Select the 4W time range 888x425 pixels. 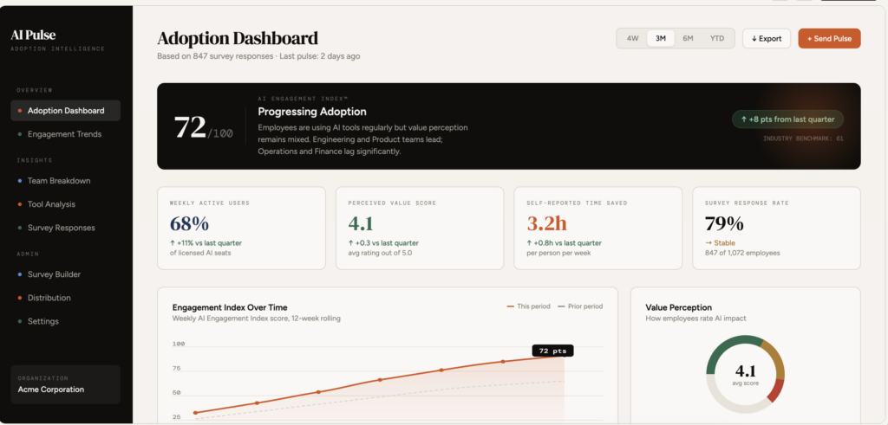click(x=632, y=39)
